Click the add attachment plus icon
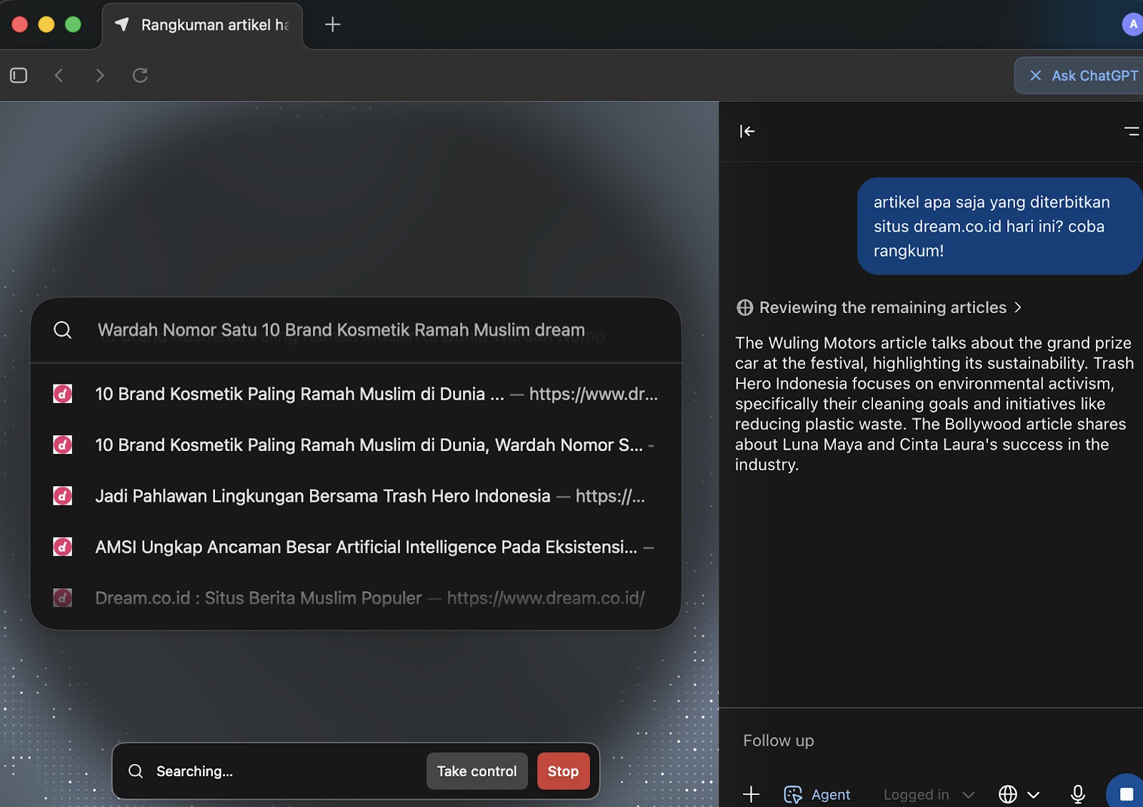 751,794
